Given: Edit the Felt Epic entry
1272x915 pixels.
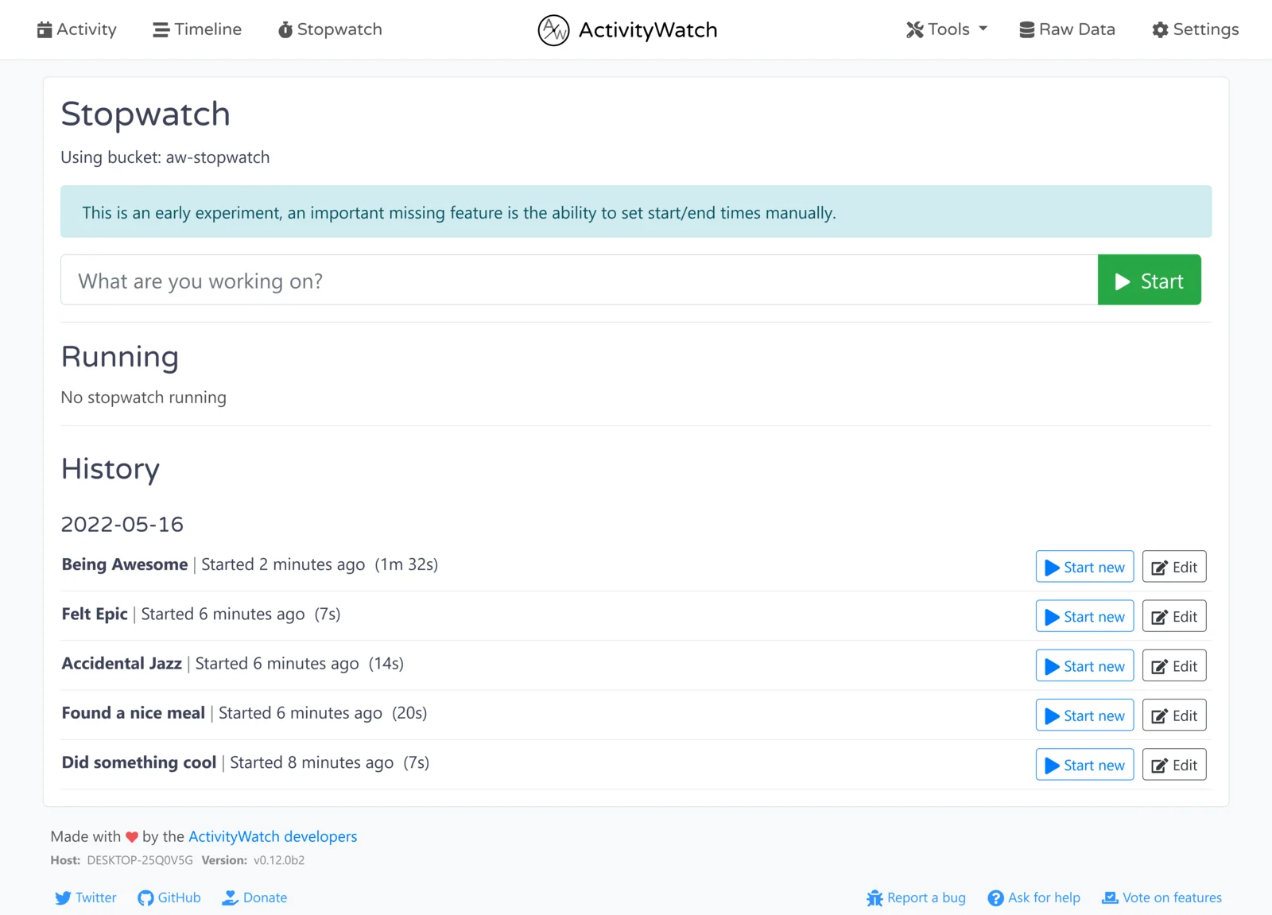Looking at the screenshot, I should click(x=1174, y=616).
